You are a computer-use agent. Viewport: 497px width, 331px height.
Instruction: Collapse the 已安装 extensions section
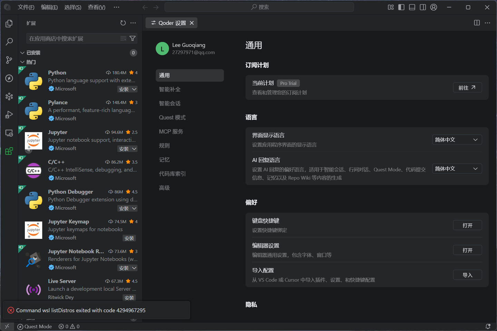point(22,52)
